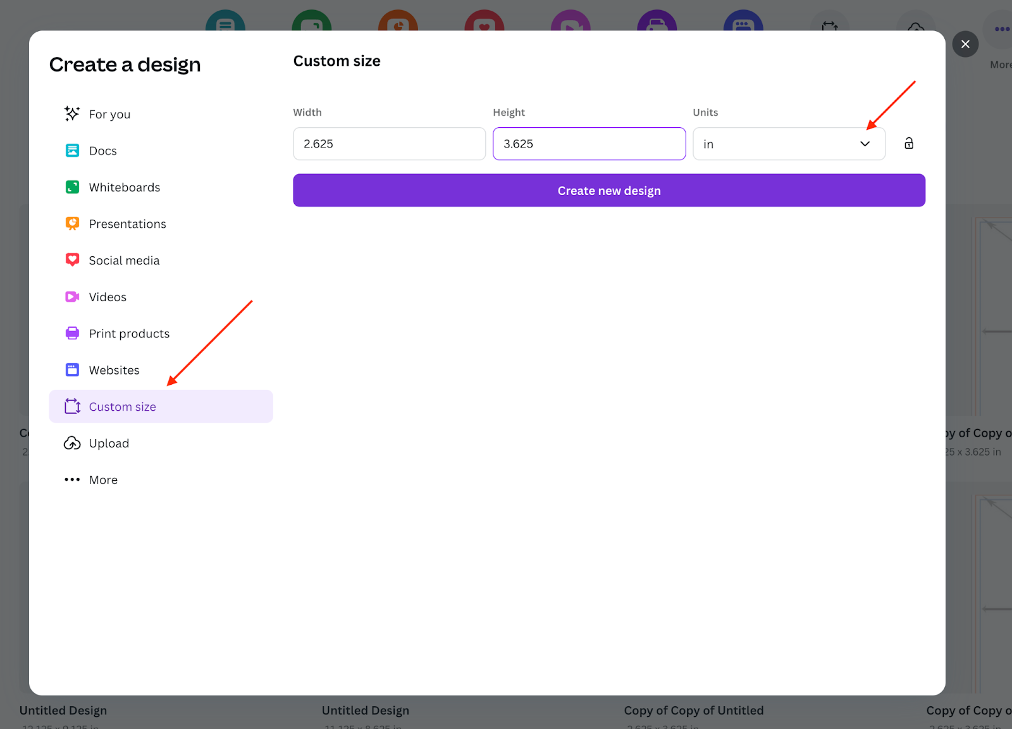
Task: Pick the Videos camera icon
Action: [x=72, y=297]
